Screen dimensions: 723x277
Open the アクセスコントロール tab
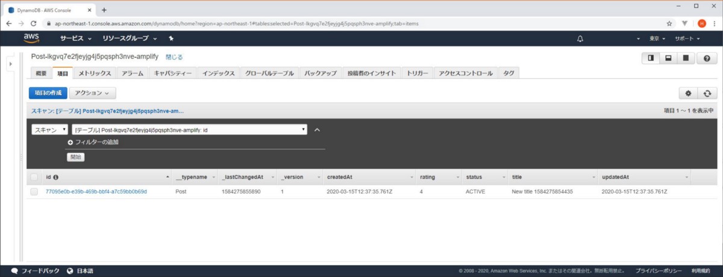coord(466,73)
